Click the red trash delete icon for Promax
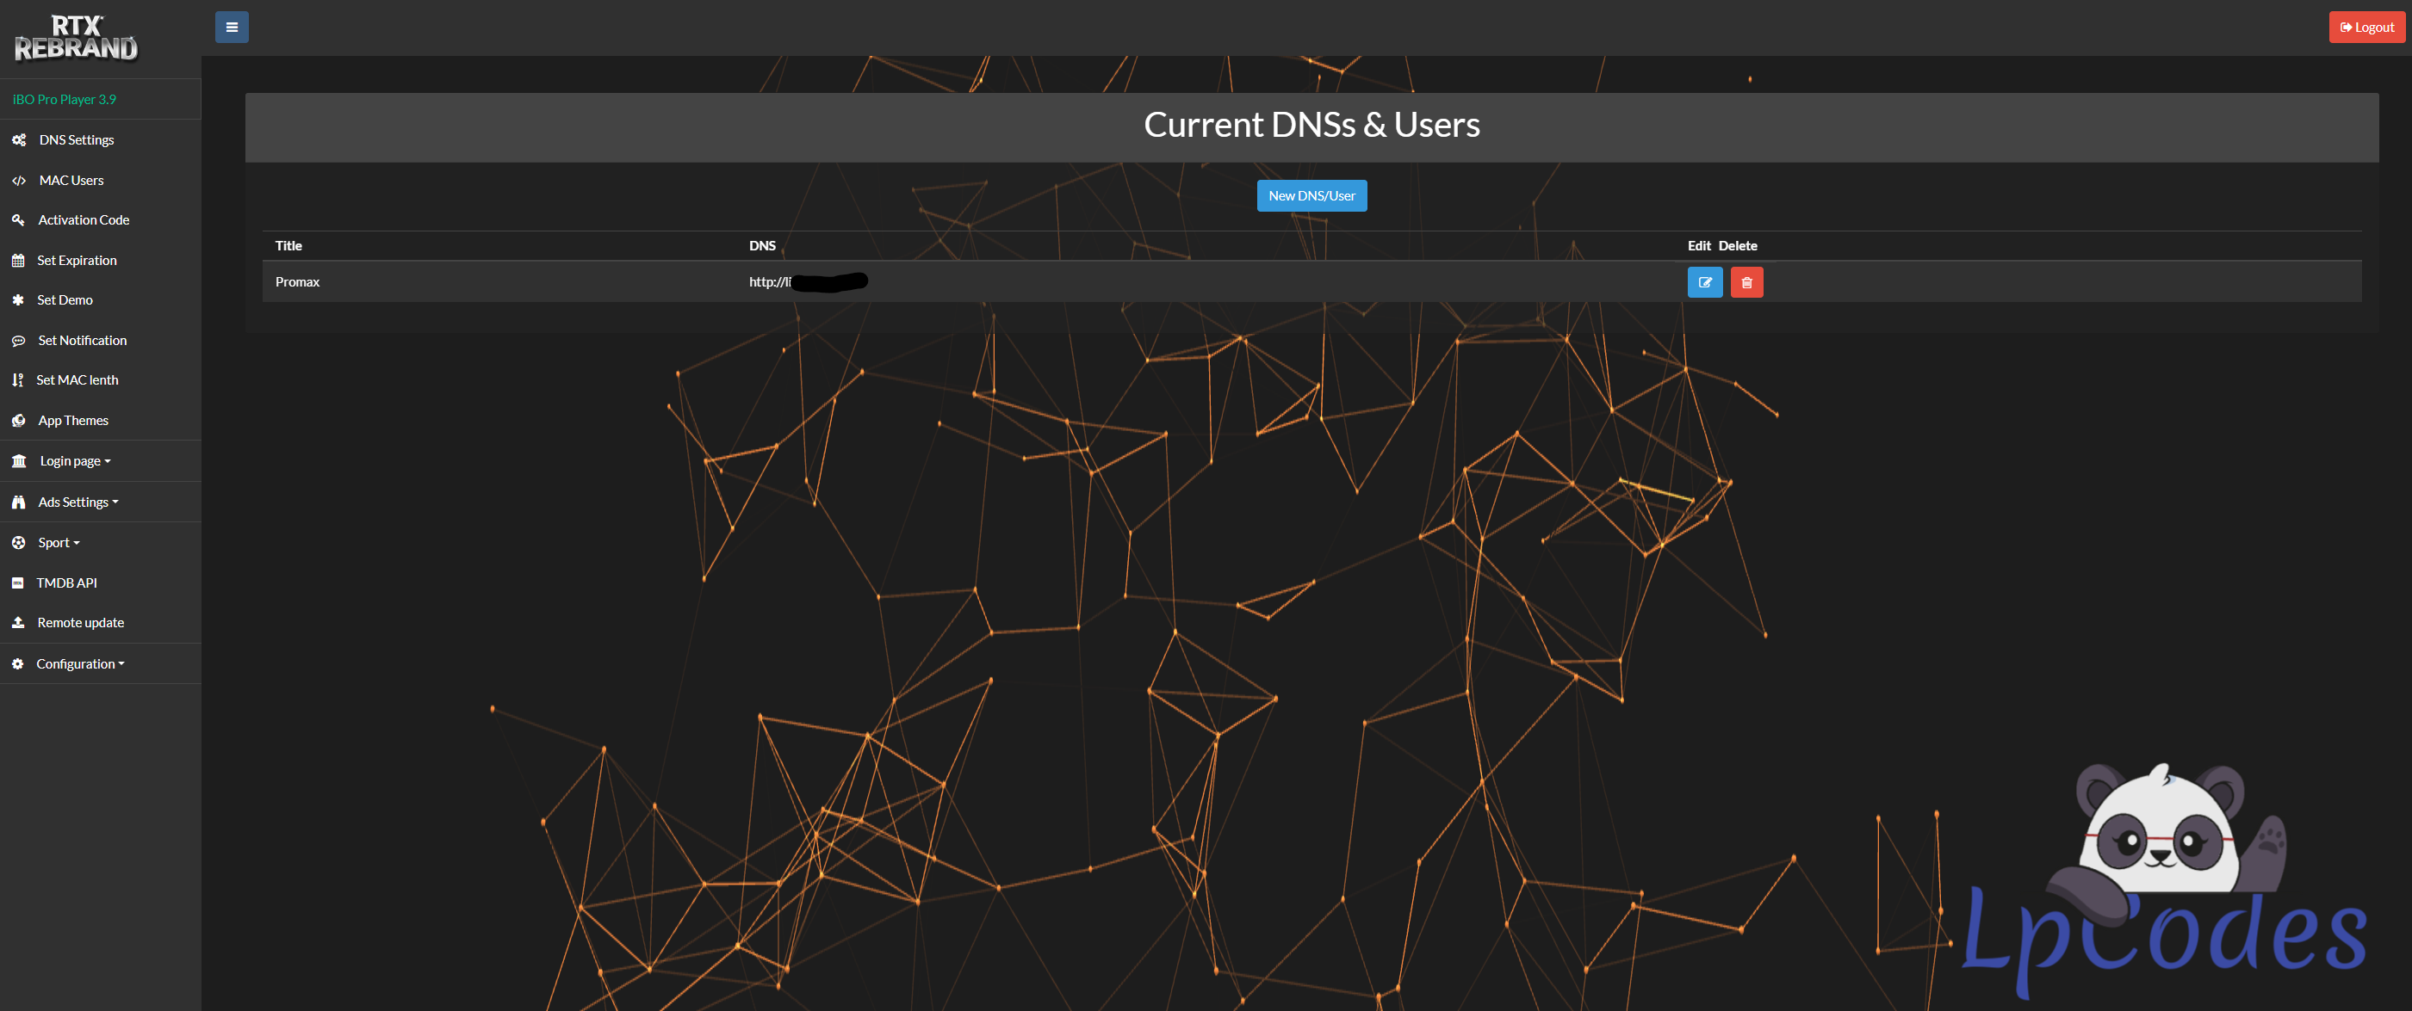The image size is (2412, 1011). tap(1746, 282)
